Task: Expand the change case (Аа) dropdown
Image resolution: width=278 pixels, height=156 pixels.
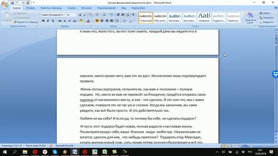Action: [75, 21]
